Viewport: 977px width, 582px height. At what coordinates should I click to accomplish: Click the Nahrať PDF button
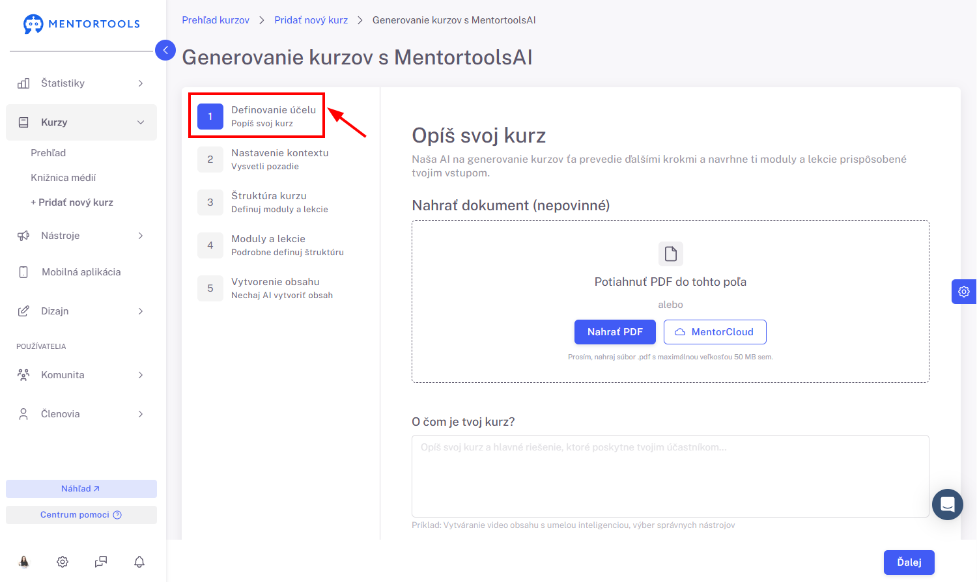615,332
